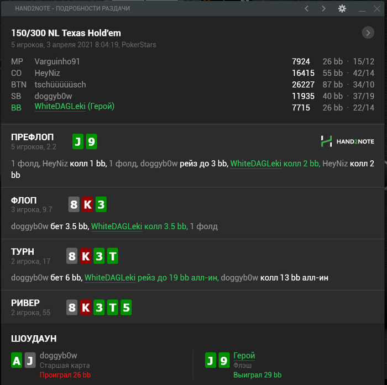
Task: Click stats 37/19 for doggyb0w
Action: (364, 96)
